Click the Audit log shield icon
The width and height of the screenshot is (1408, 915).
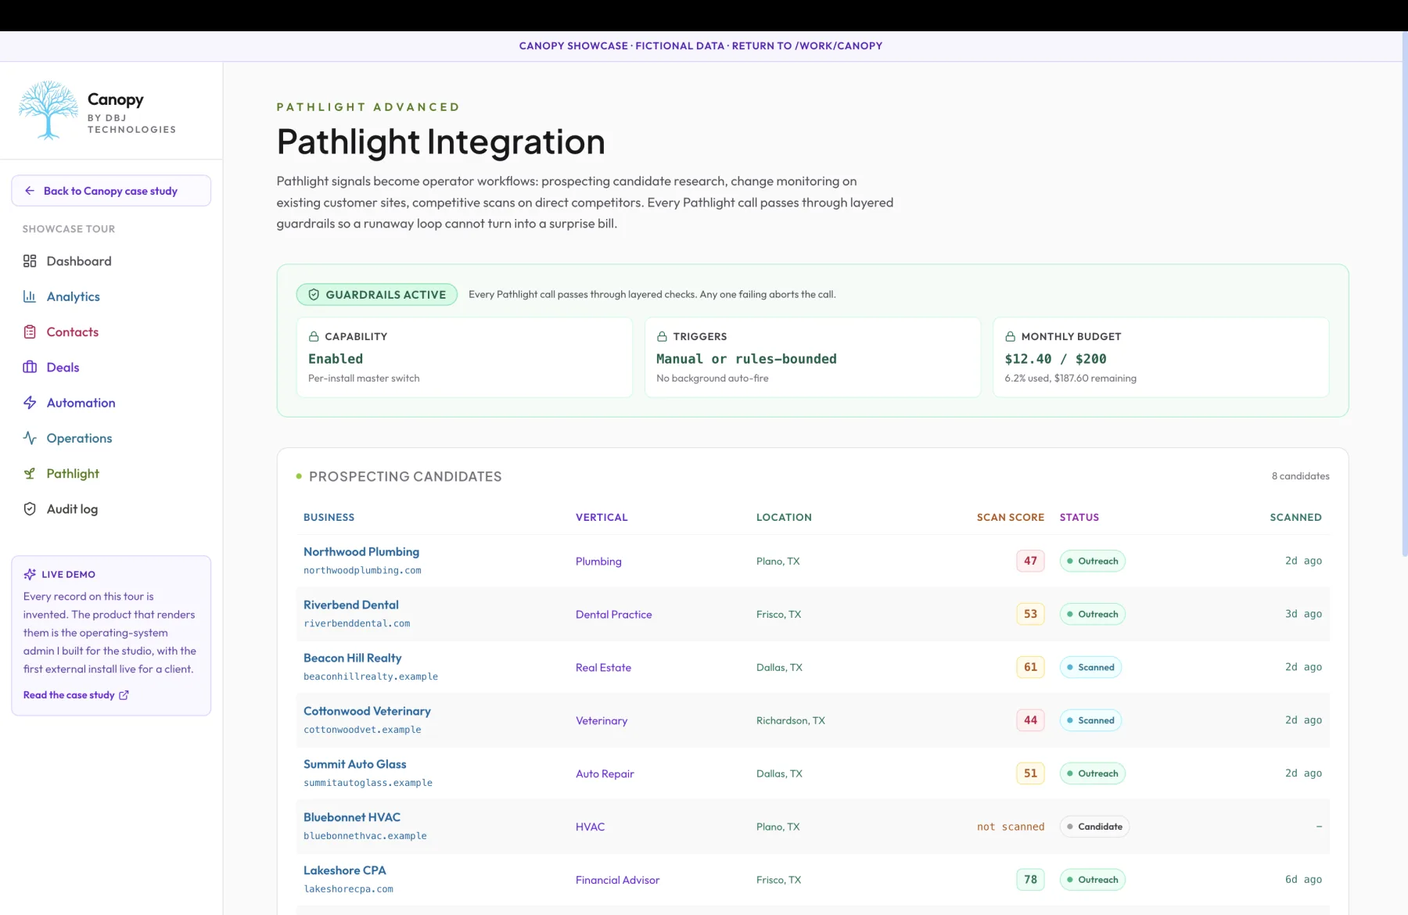pos(30,509)
